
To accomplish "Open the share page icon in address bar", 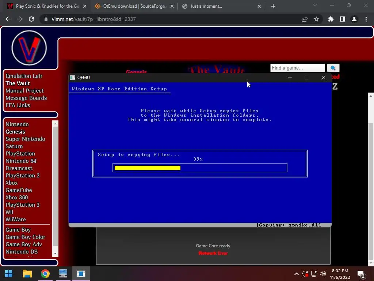I will pos(305,19).
